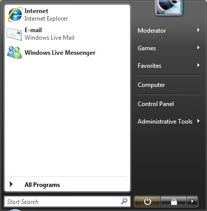This screenshot has width=207, height=211.
Task: Open shutdown options arrow beside the lock
Action: (x=192, y=201)
